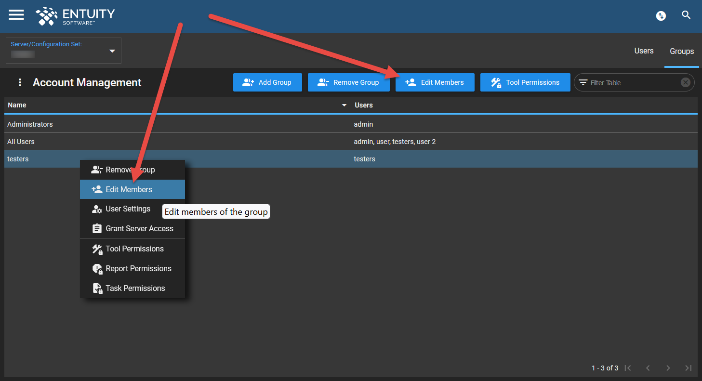Click the Add Group button
Viewport: 702px width, 381px height.
click(x=267, y=82)
